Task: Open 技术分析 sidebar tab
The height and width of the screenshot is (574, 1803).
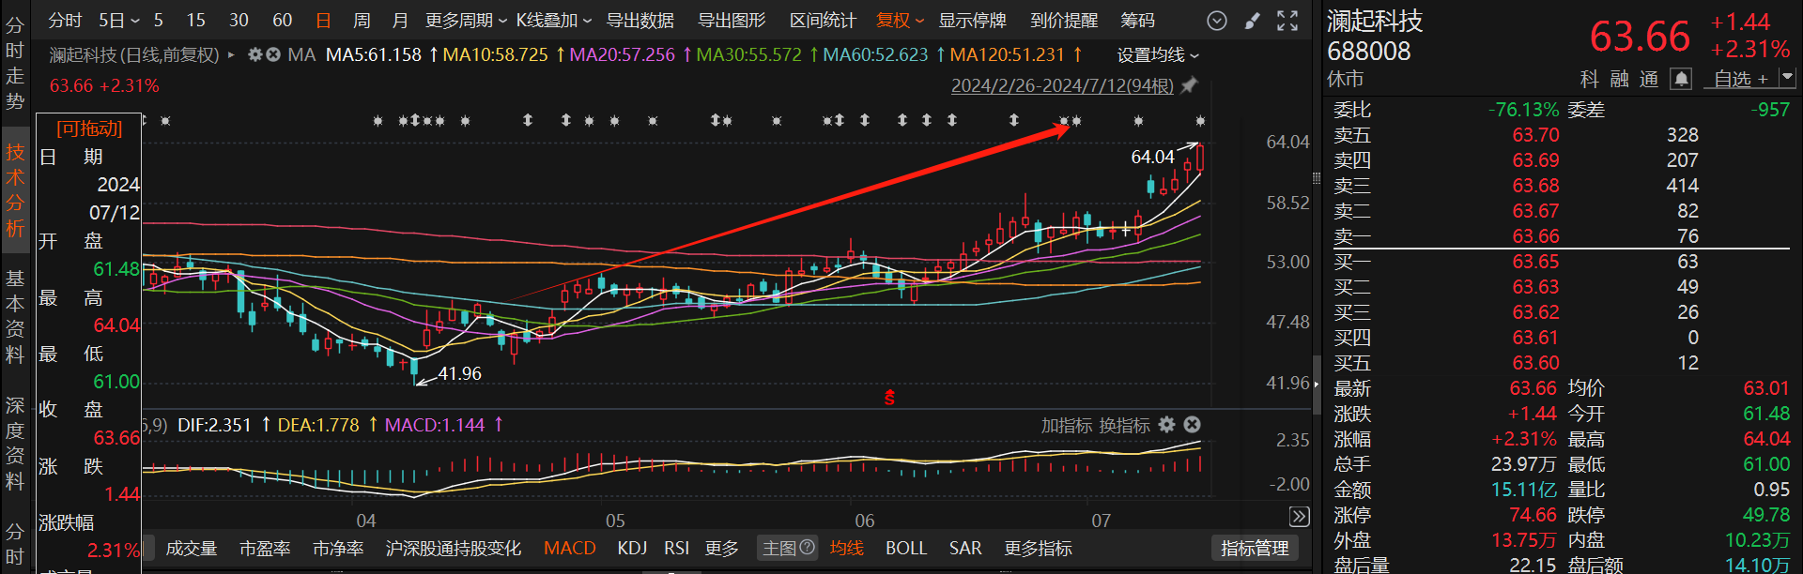Action: [x=15, y=190]
